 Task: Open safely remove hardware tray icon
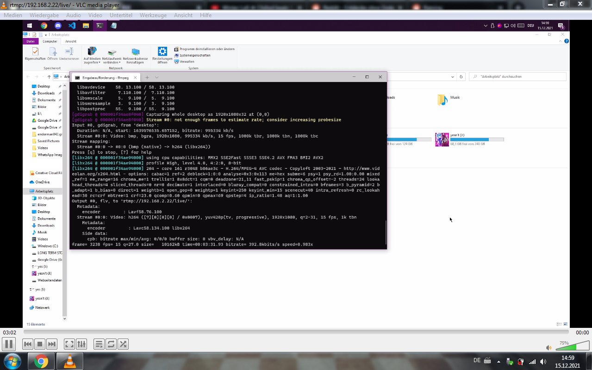click(510, 361)
